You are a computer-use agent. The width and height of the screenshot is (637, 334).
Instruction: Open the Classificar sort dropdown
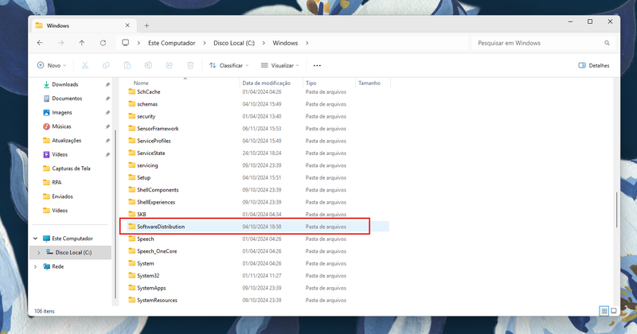tap(229, 65)
